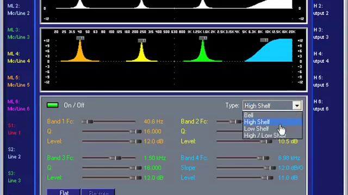
Task: Click the Band 3 Level slider thumb
Action: [x=135, y=178]
